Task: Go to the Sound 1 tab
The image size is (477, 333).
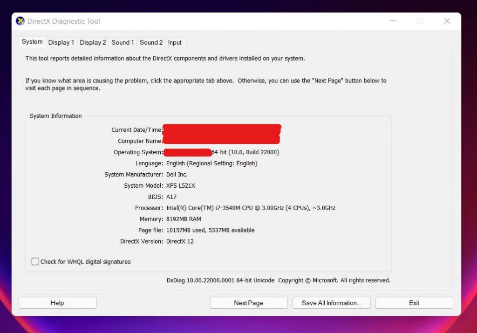Action: pyautogui.click(x=123, y=42)
